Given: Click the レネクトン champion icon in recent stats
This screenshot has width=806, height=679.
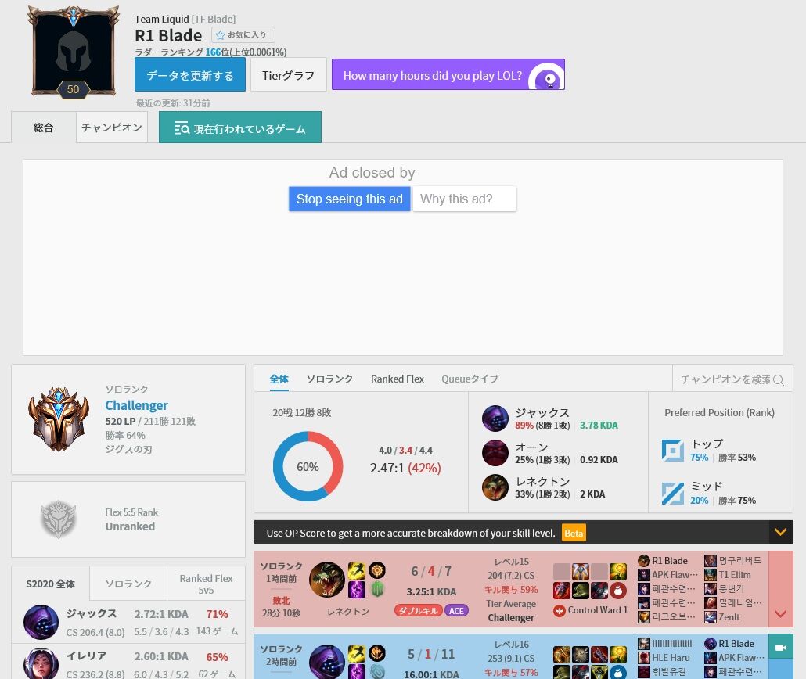Looking at the screenshot, I should click(495, 487).
